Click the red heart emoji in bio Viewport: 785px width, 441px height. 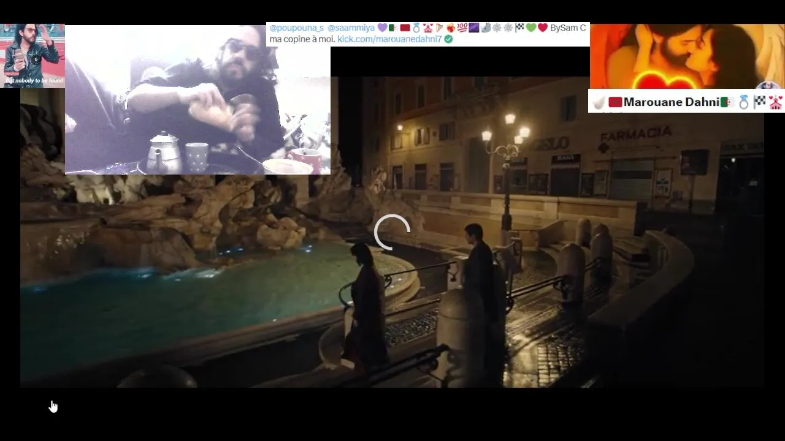click(x=542, y=28)
